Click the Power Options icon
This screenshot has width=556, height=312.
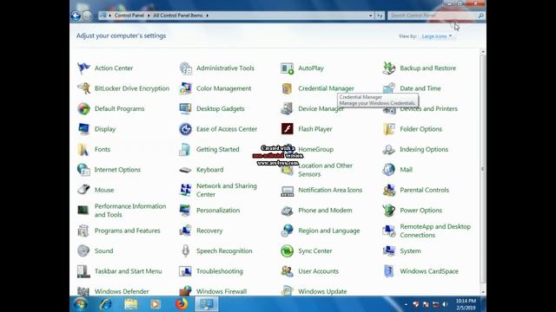coord(389,210)
